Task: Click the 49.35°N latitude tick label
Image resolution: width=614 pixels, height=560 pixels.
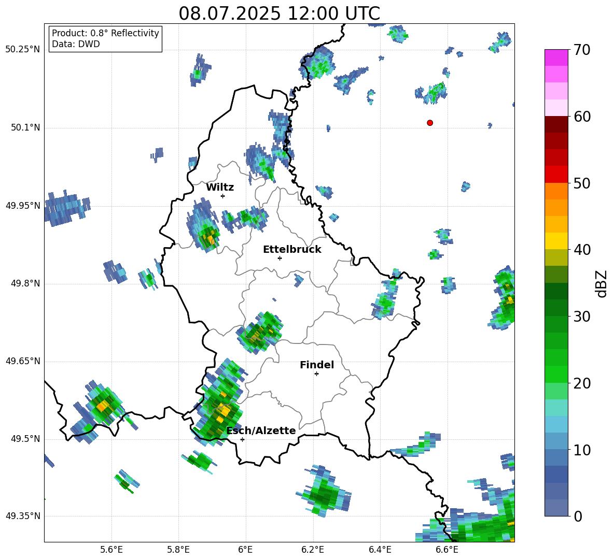Action: (x=23, y=516)
